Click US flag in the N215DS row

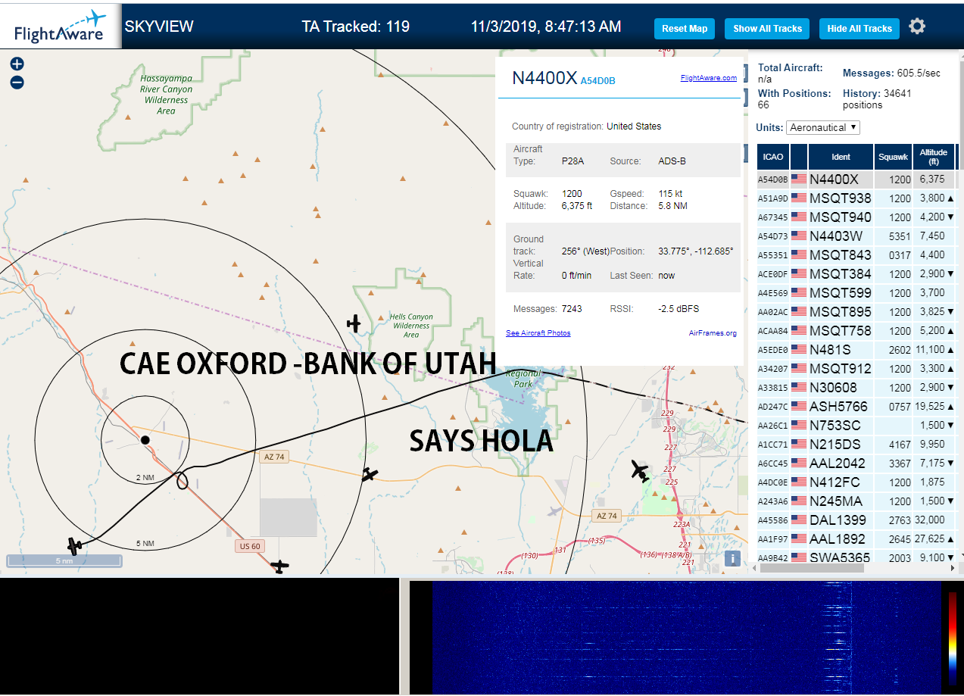coord(799,445)
